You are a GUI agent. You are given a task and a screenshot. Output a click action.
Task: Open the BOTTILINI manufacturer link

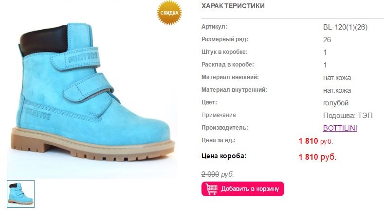click(340, 128)
